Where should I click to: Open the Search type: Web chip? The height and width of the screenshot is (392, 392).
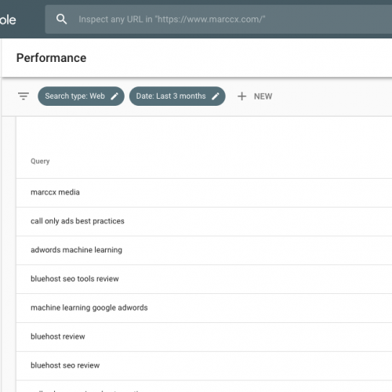[81, 96]
